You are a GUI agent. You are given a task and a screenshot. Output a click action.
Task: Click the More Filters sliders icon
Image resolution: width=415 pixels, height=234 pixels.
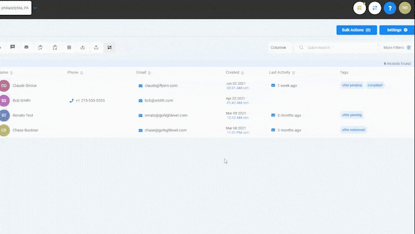tap(408, 47)
